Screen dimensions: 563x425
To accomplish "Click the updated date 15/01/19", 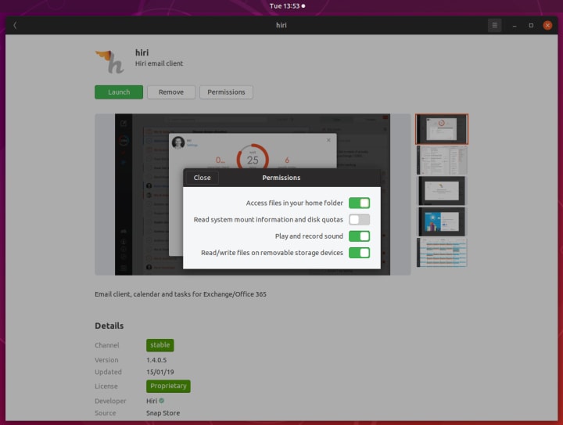I will click(160, 372).
